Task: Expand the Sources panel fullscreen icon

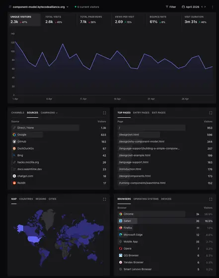Action: [104, 113]
